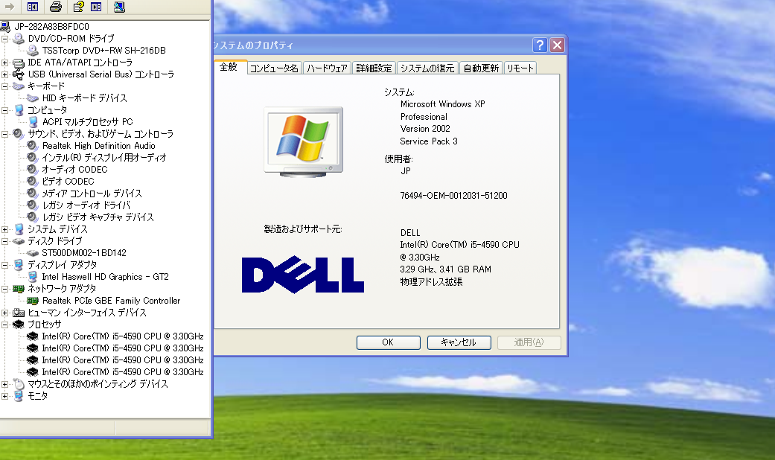Switch to the リモート tab

[x=520, y=68]
